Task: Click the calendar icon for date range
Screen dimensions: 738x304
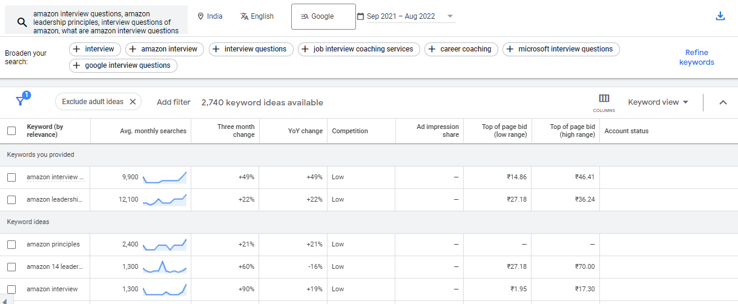Action: tap(361, 16)
